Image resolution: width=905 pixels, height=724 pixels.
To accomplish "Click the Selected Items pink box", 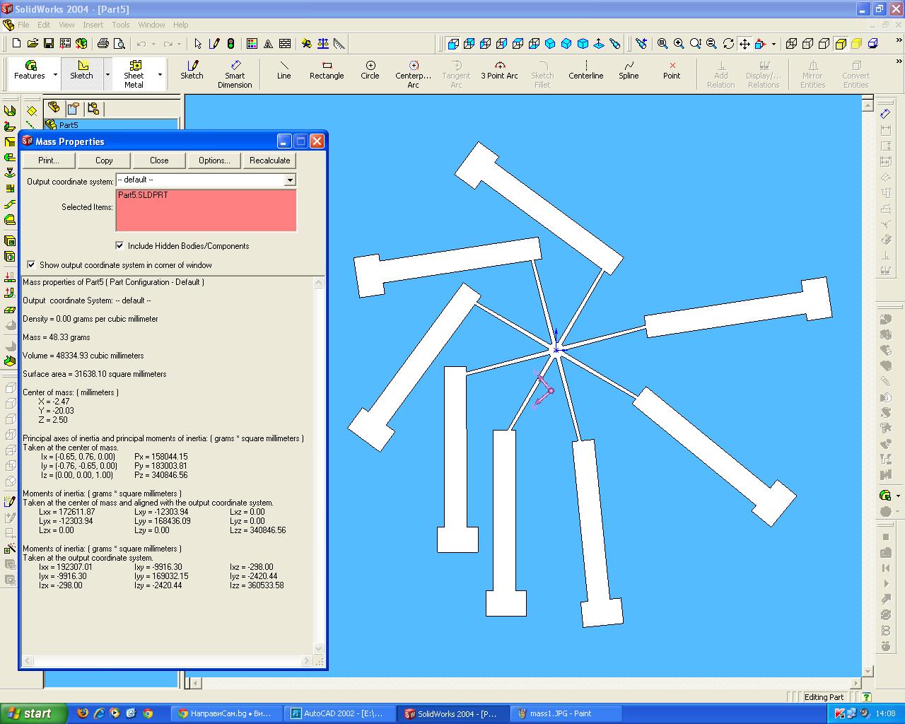I will 206,211.
